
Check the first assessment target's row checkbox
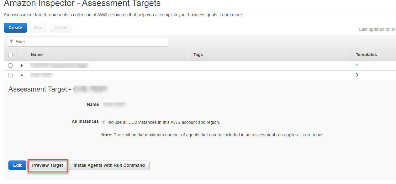click(10, 65)
